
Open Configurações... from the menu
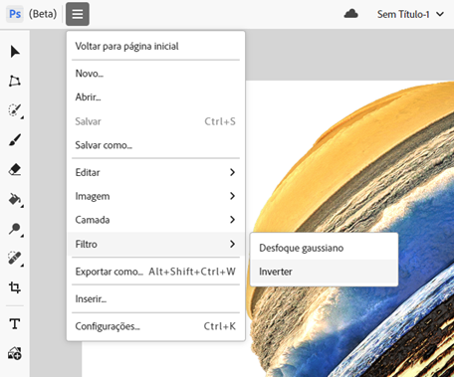coord(155,326)
